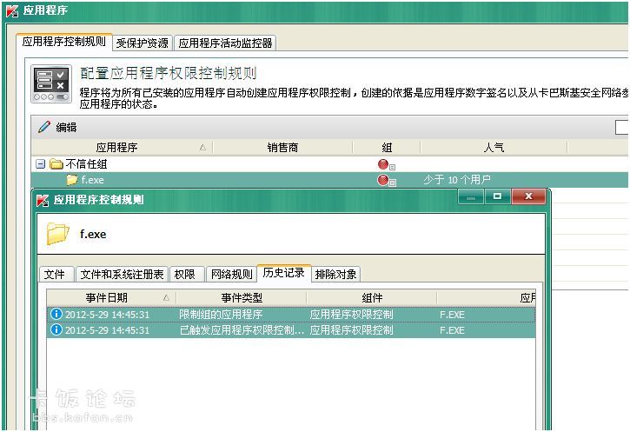The height and width of the screenshot is (432, 630).
Task: Click the rules configuration icon beside heading
Action: (51, 83)
